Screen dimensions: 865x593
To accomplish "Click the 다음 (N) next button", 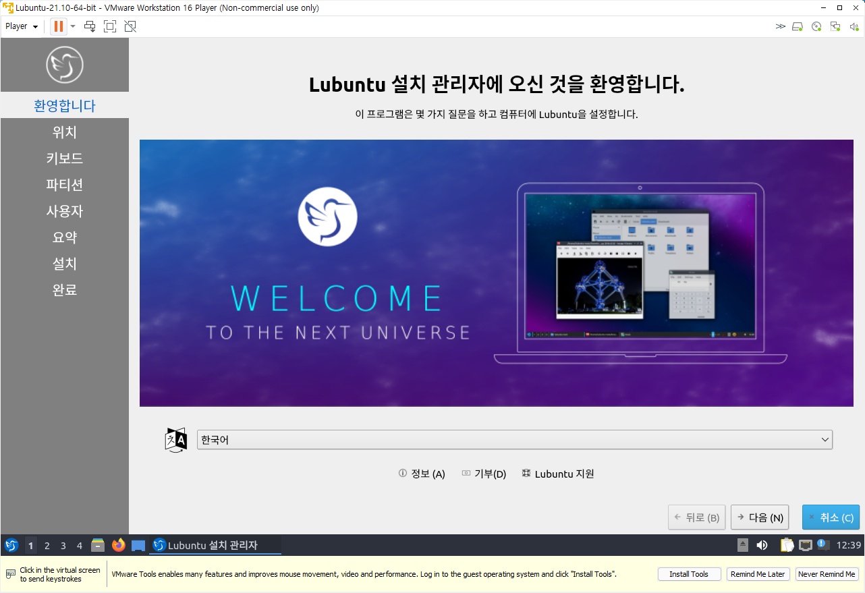I will pyautogui.click(x=760, y=517).
